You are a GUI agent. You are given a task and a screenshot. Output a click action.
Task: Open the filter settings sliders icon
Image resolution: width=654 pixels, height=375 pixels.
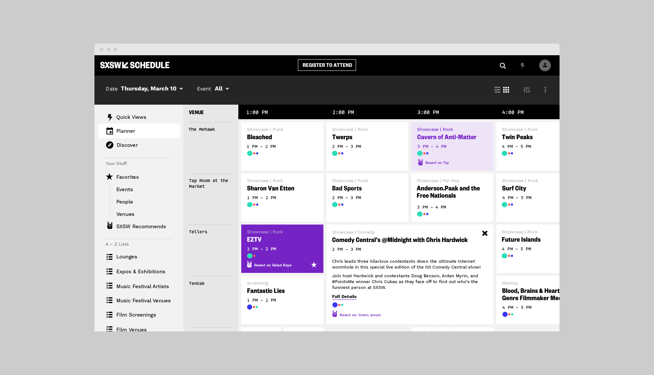527,89
